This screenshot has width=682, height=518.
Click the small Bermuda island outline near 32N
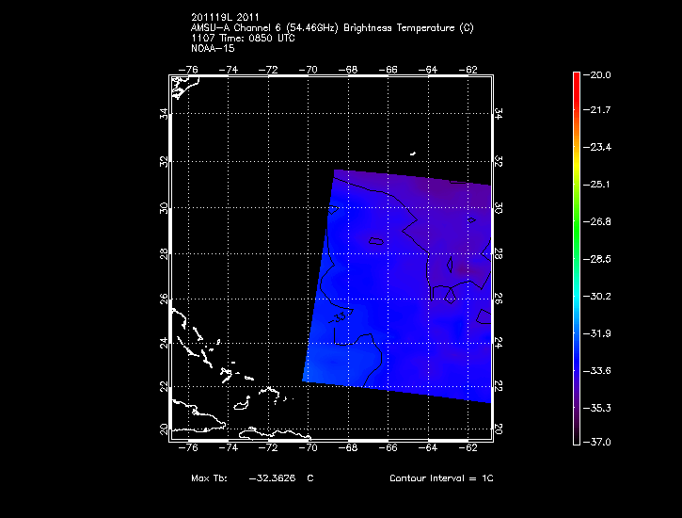pos(413,154)
